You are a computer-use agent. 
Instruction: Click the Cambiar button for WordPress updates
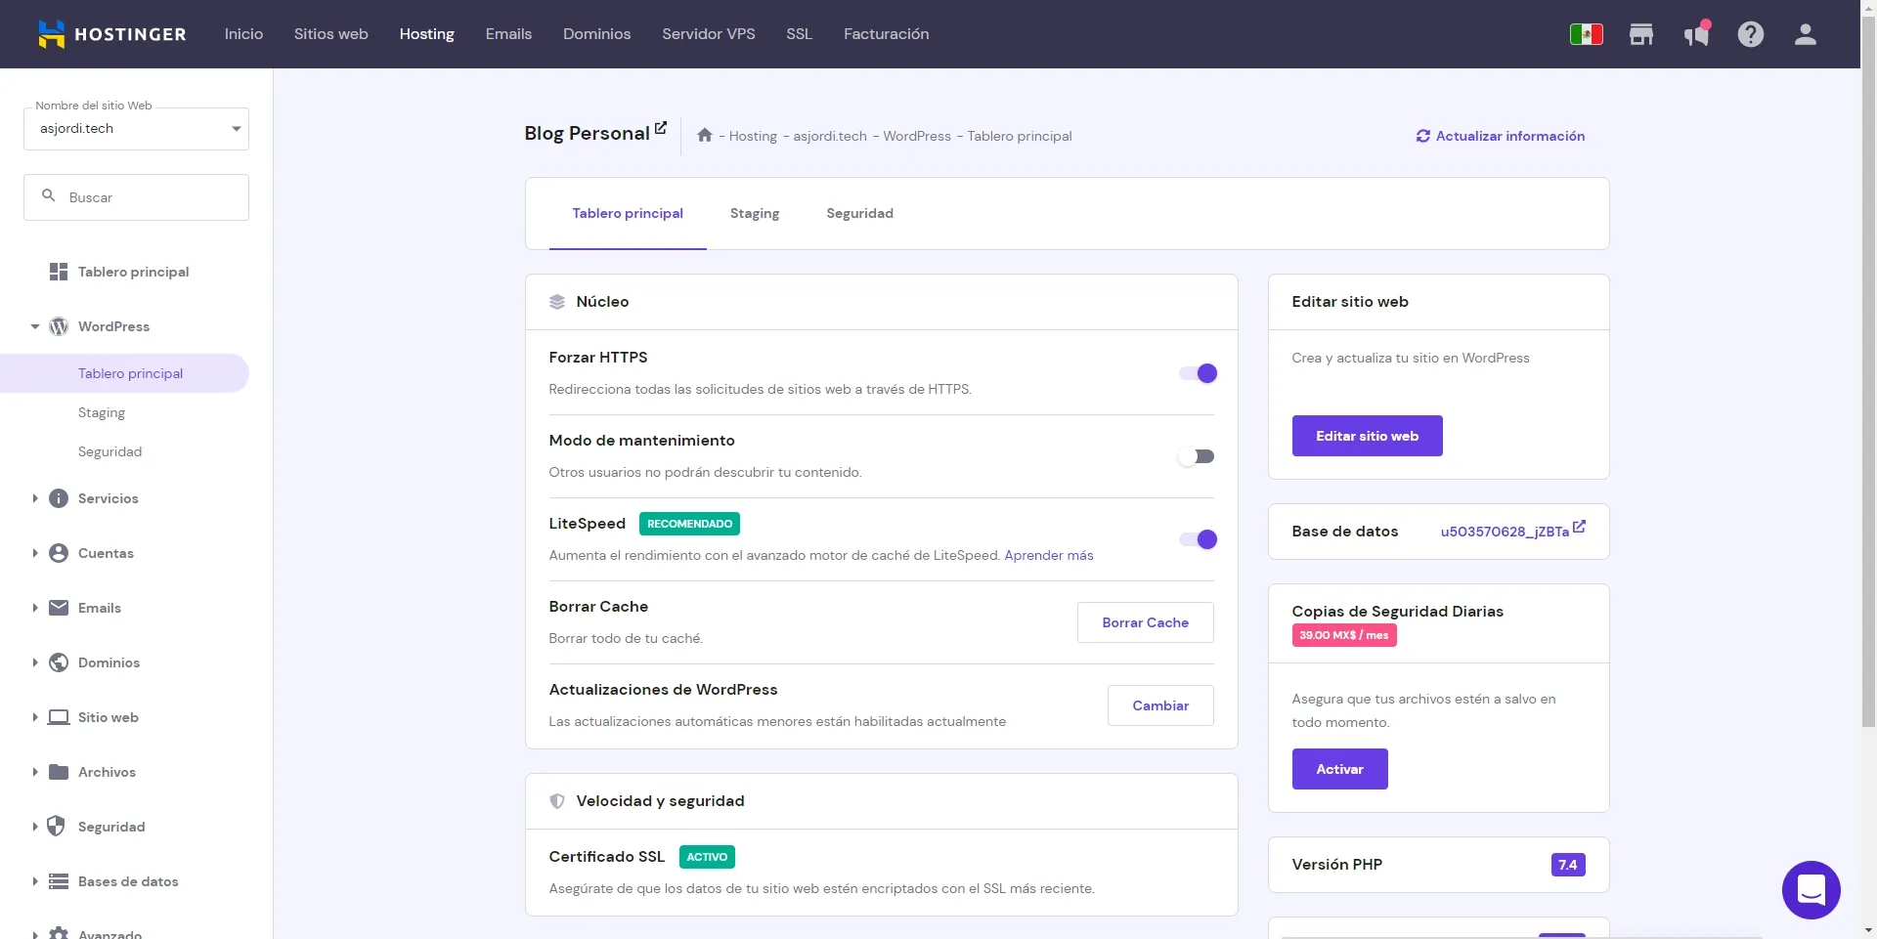click(1160, 705)
